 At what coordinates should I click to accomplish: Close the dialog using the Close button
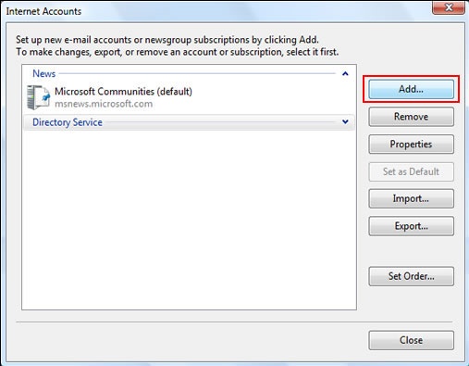[x=411, y=340]
